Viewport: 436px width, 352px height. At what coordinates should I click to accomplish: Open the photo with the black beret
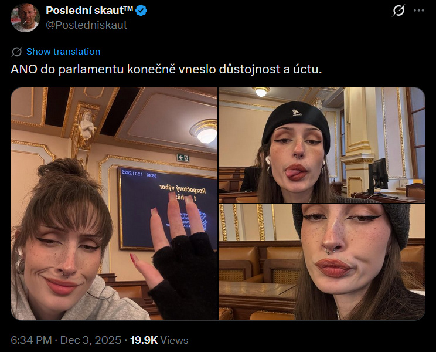[x=322, y=145]
